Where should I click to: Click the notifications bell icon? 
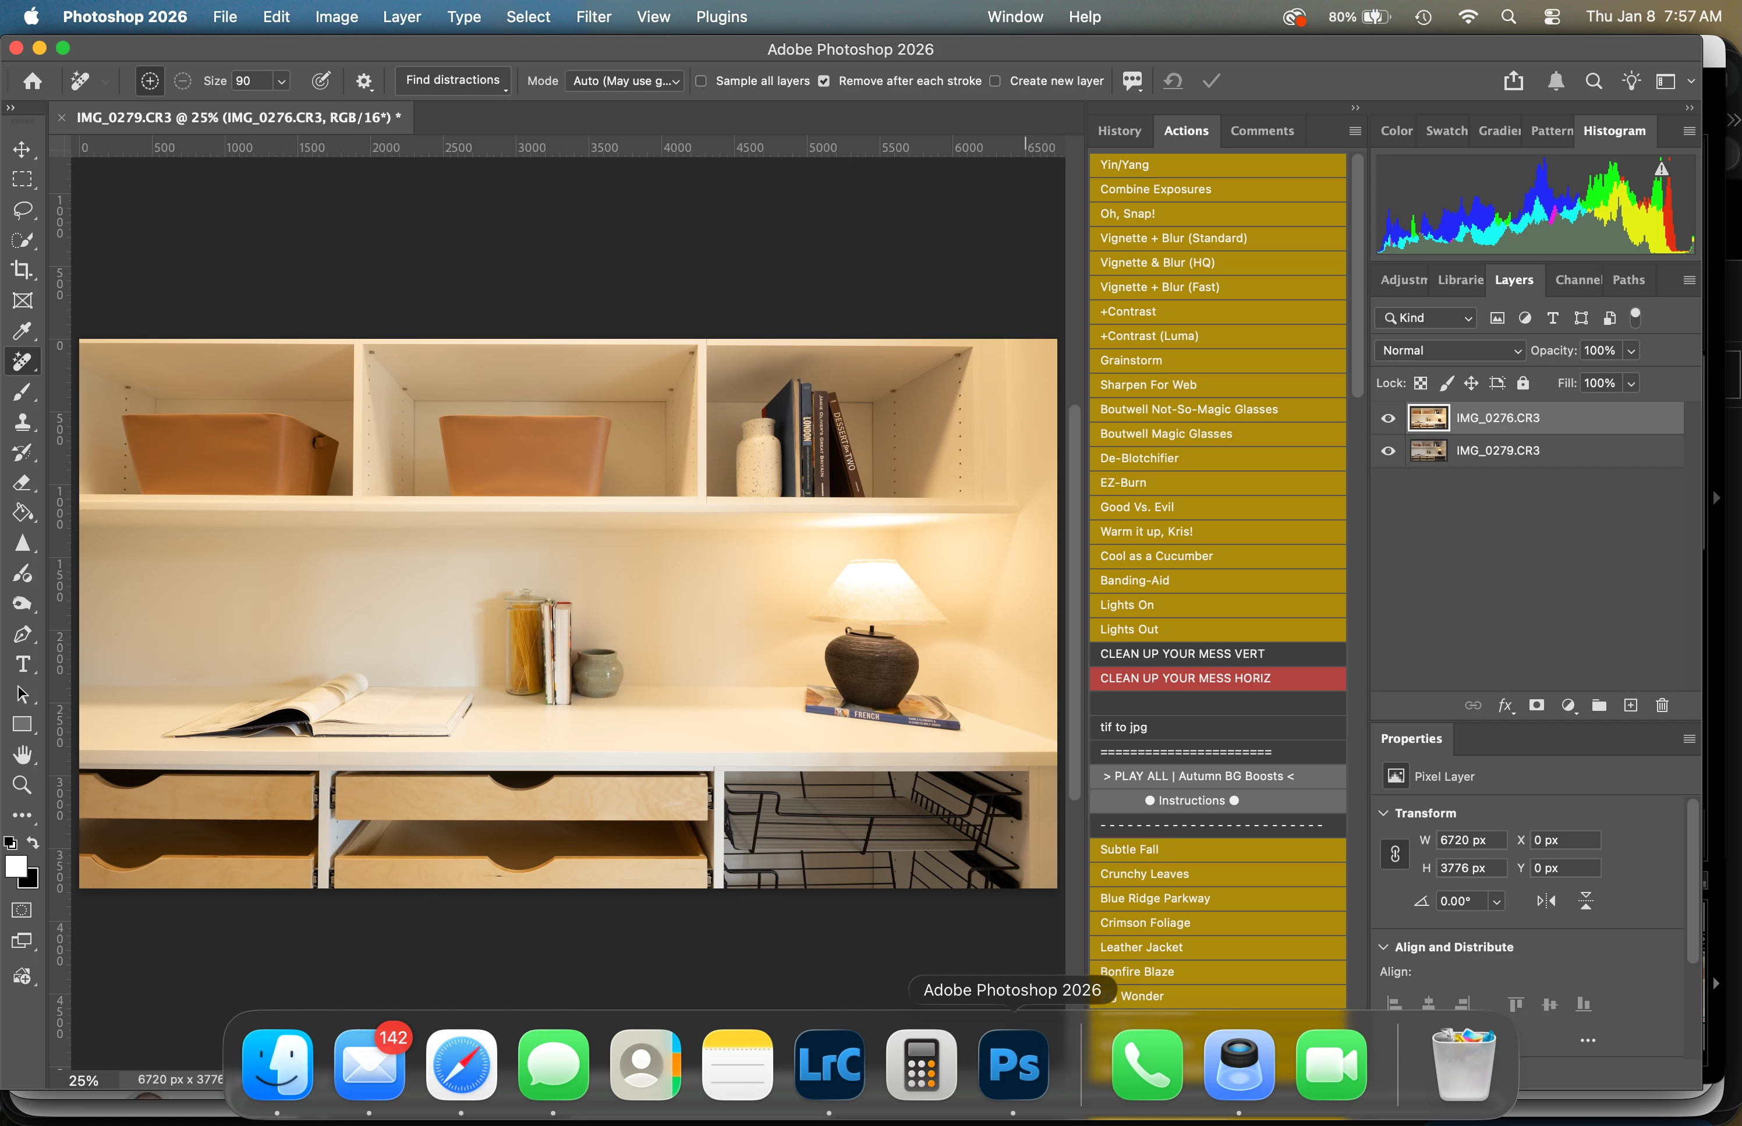tap(1556, 80)
